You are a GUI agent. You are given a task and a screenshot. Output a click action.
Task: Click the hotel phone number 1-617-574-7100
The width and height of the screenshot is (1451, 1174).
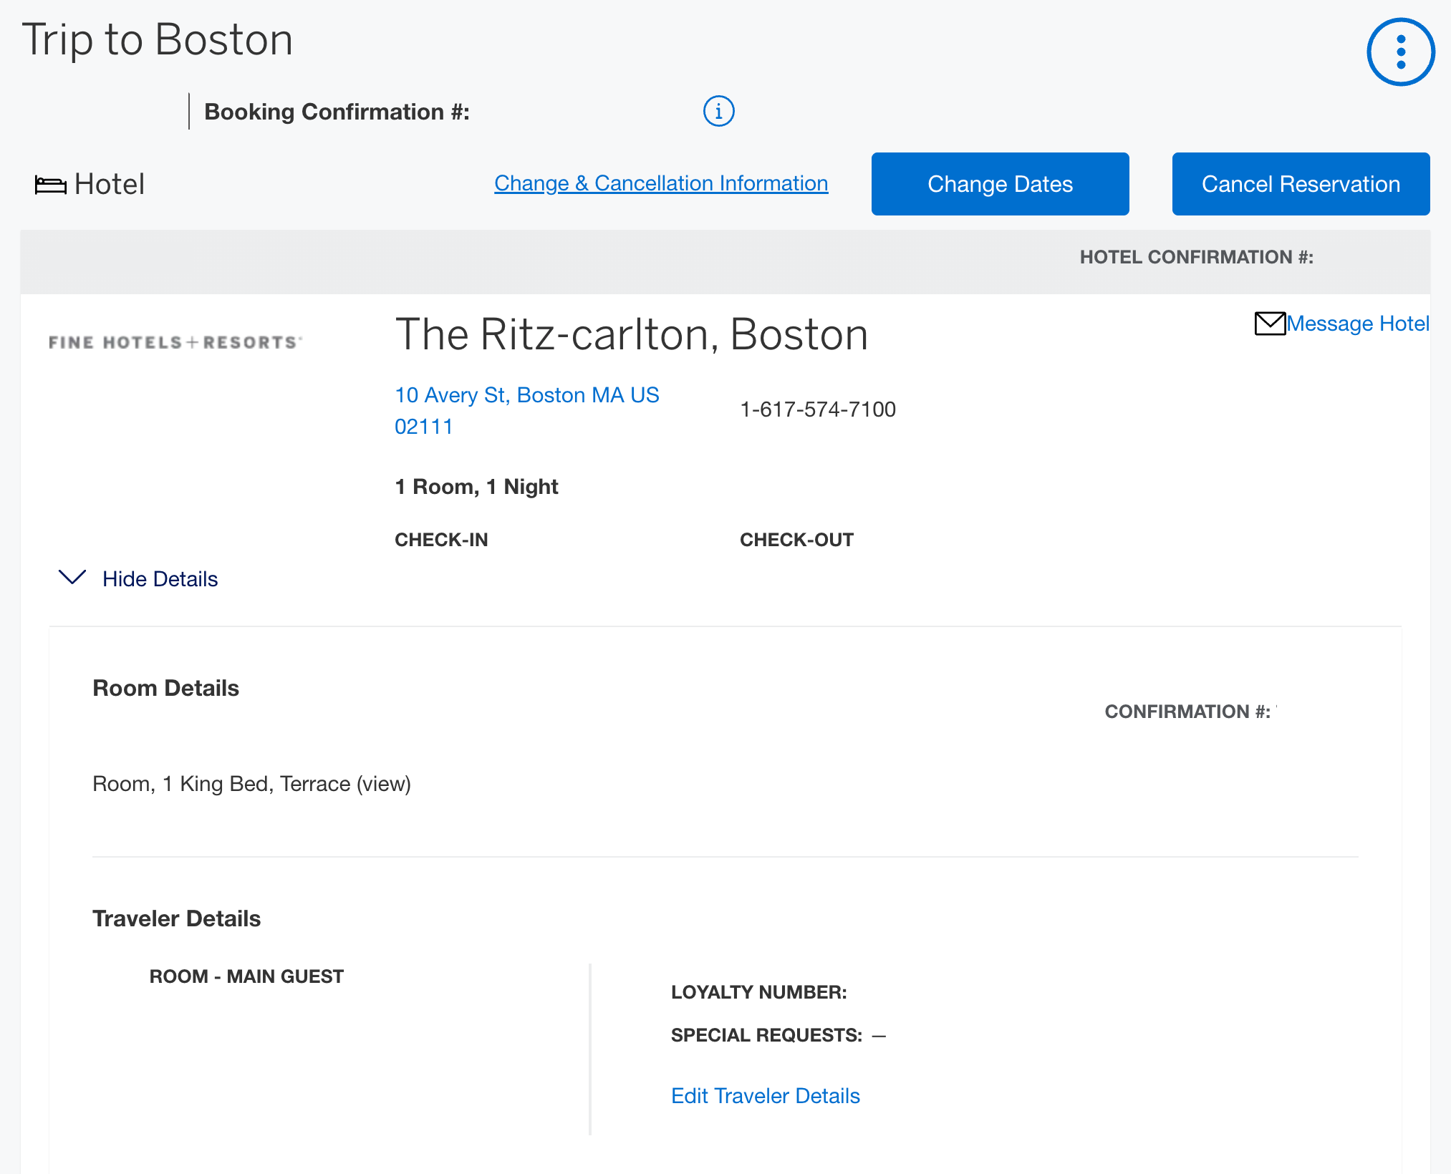(817, 409)
